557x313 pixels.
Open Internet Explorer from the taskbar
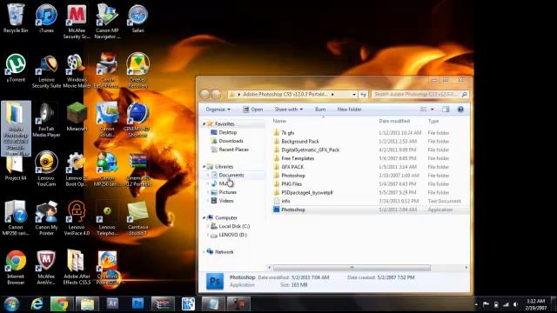[37, 304]
